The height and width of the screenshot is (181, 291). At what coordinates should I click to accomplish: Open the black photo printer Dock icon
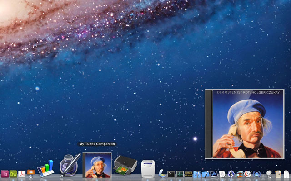(x=126, y=165)
